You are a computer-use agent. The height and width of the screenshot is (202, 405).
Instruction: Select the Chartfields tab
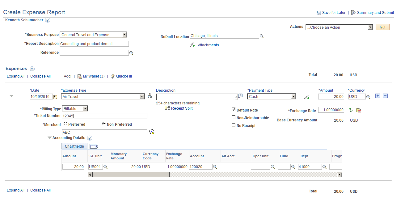coord(74,146)
